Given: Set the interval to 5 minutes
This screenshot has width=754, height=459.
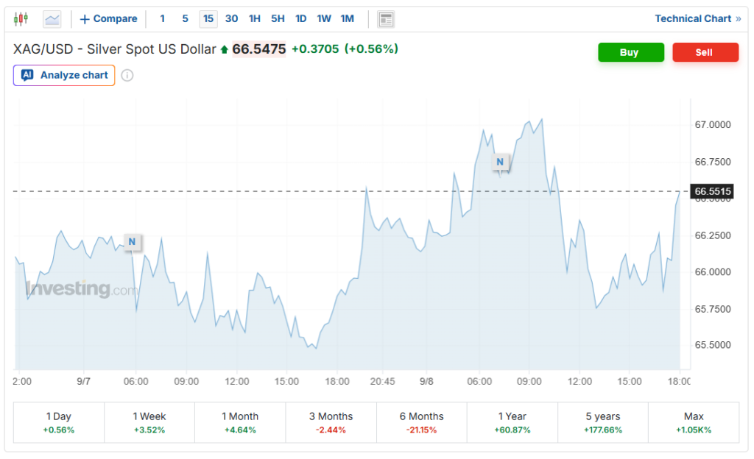Looking at the screenshot, I should tap(185, 18).
